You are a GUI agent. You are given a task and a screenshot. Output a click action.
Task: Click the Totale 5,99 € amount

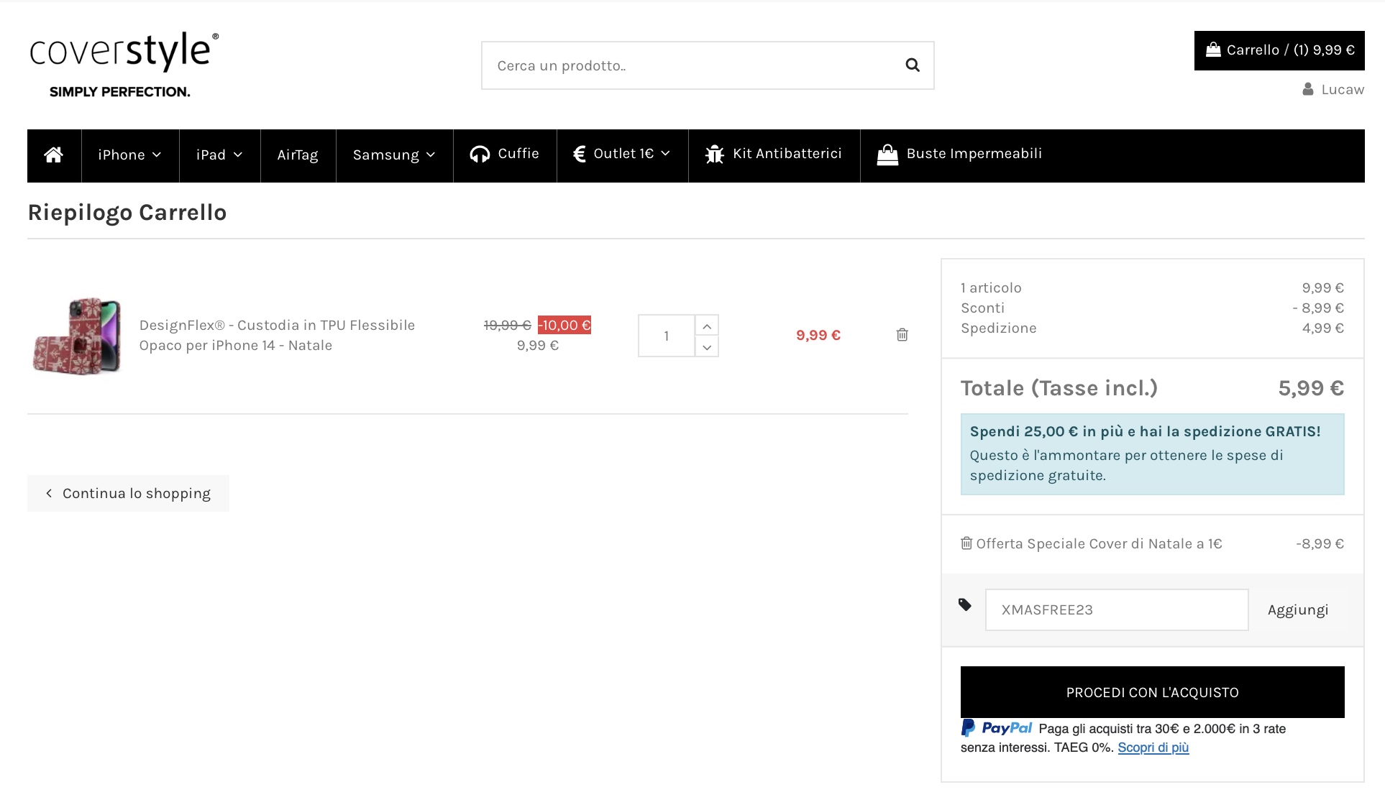click(1311, 388)
